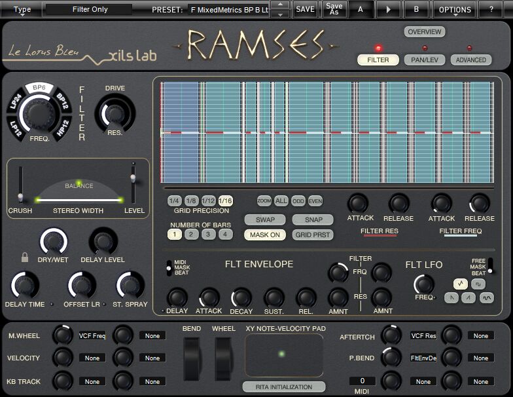Click the padlock icon beside DRY/WET
The height and width of the screenshot is (397, 513).
click(25, 257)
